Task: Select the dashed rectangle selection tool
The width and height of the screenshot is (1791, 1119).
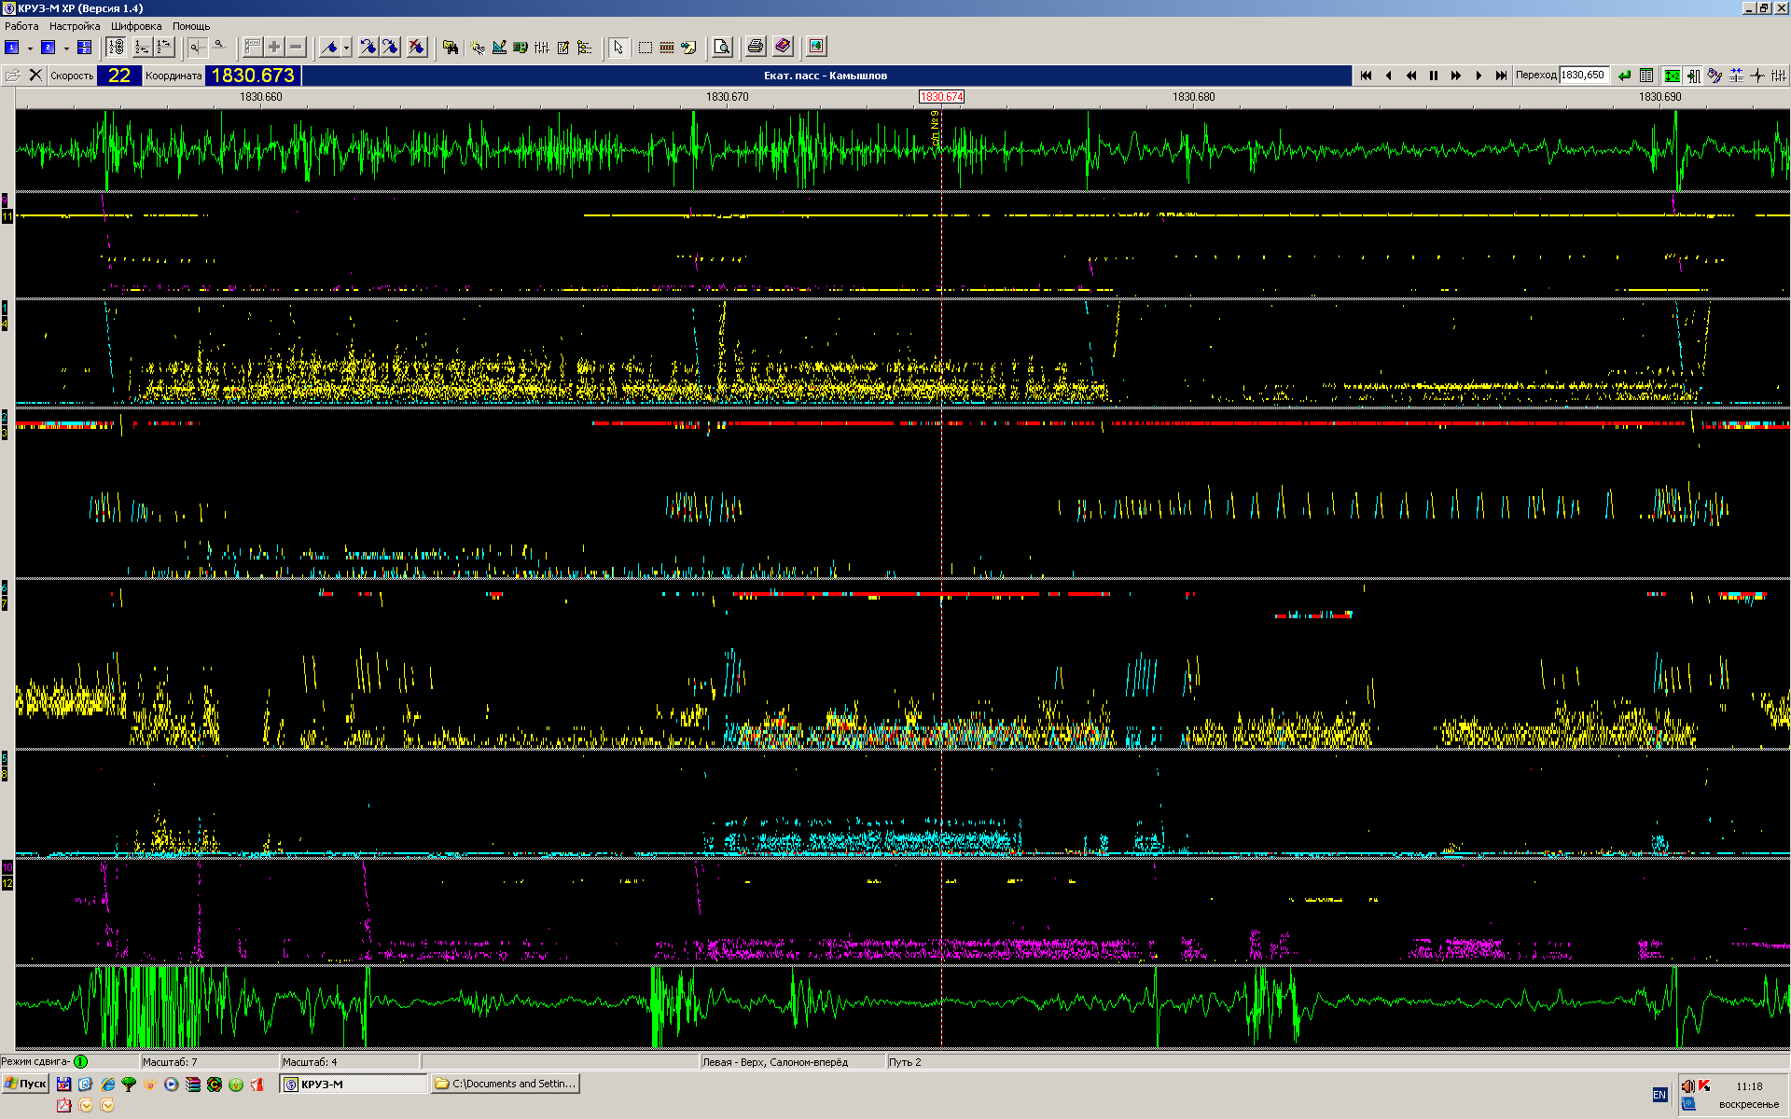Action: (645, 47)
